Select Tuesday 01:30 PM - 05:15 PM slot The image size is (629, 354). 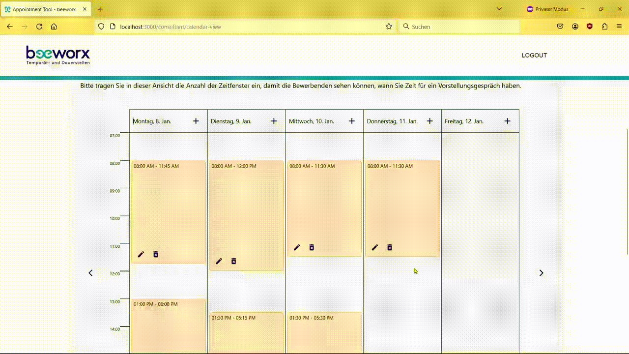pos(247,332)
